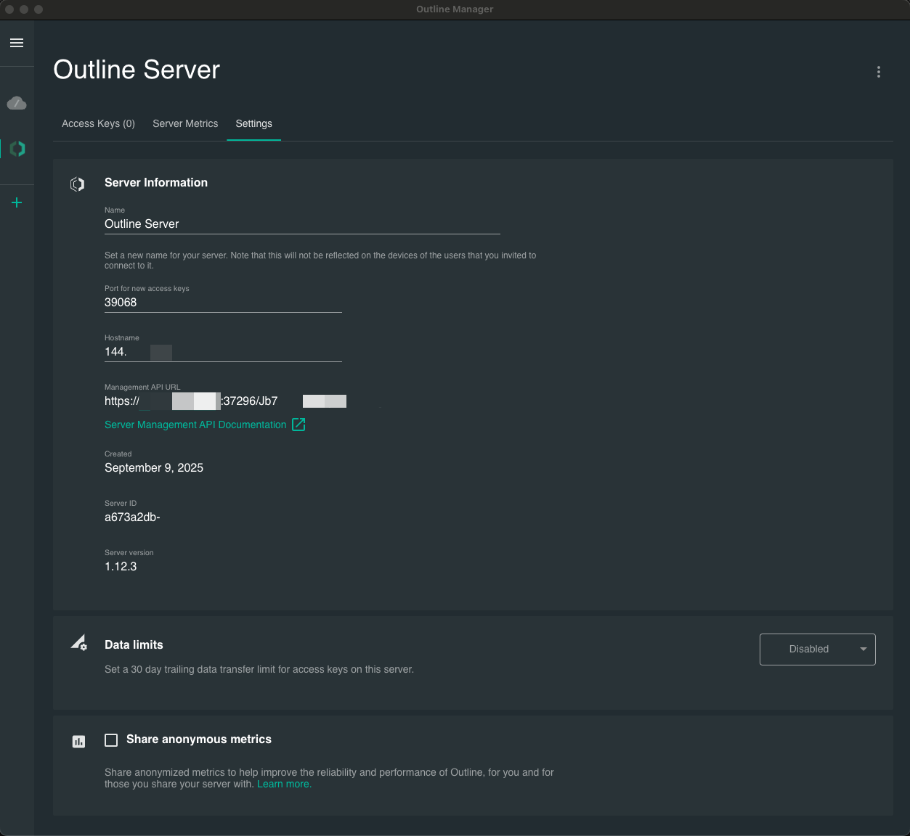Open external link icon beside API Documentation

coord(298,425)
